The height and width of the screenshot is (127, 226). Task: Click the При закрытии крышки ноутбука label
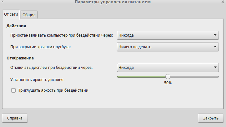[x=41, y=47]
